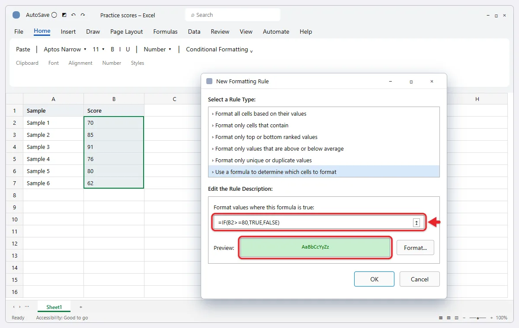Screen dimensions: 519x328
Task: Click the cell containing 'Sample 6'
Action: click(x=53, y=183)
